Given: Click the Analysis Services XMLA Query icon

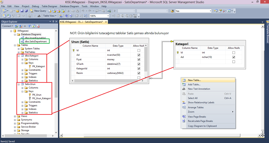Looking at the screenshot, I should pyautogui.click(x=63, y=11).
